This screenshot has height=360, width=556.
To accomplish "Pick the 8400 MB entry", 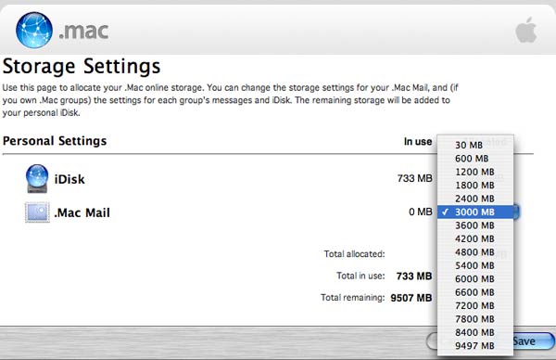I will [x=475, y=332].
